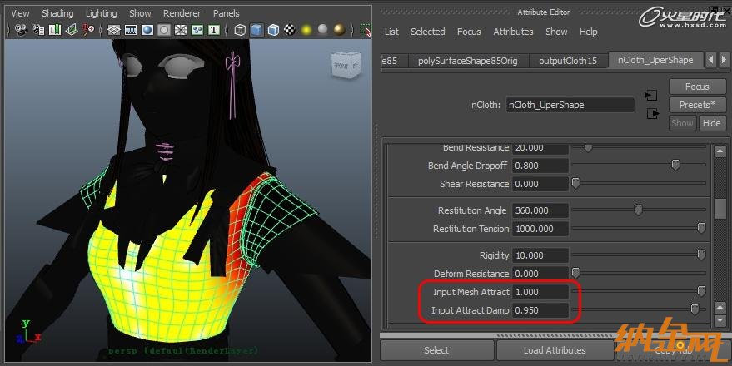Toggle High Quality gold ball icon
Viewport: 732px width, 366px height.
pos(340,30)
